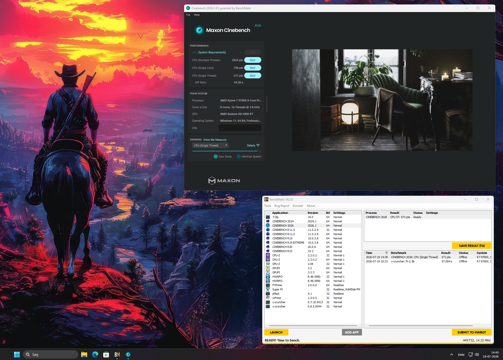This screenshot has height=360, width=503.
Task: Expand the ranking Details filter in Cinebench
Action: (253, 145)
